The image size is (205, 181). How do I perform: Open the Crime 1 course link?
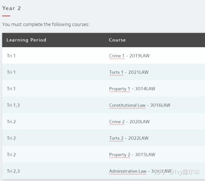pyautogui.click(x=117, y=56)
